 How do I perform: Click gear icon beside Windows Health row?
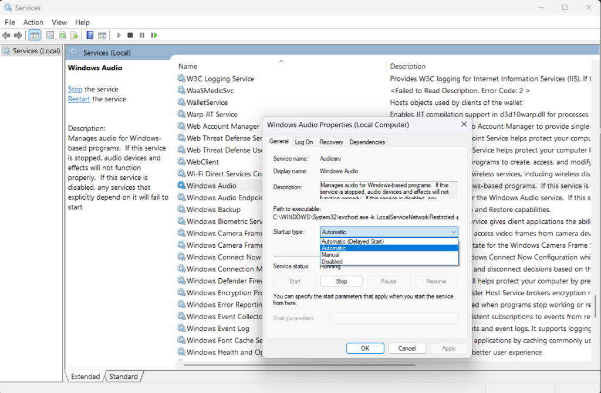pos(181,351)
